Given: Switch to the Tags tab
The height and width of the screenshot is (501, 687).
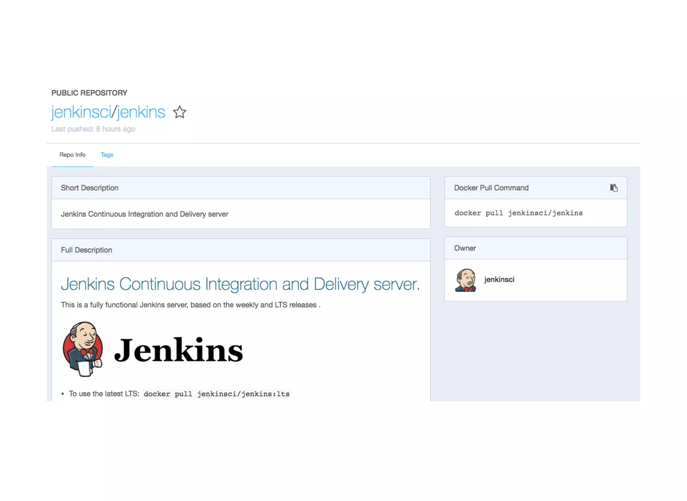Looking at the screenshot, I should 107,155.
